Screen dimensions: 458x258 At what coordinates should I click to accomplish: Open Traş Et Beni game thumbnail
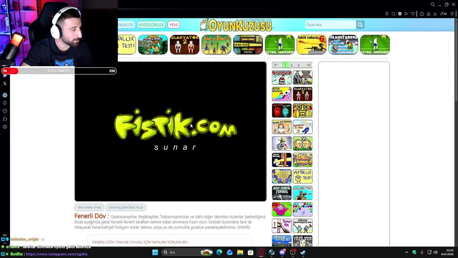click(x=282, y=127)
